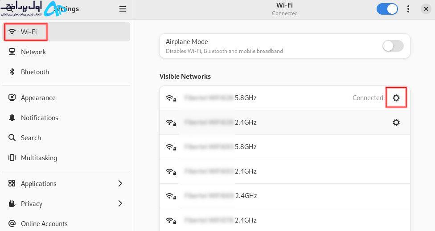Image resolution: width=435 pixels, height=231 pixels.
Task: Open the three-dot Wi-Fi options menu
Action: click(x=408, y=9)
